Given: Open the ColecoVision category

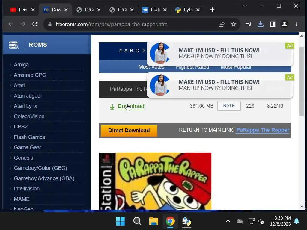Looking at the screenshot, I should point(29,116).
